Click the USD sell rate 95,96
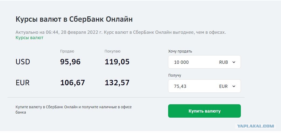The height and width of the screenshot is (134, 281). (70, 62)
